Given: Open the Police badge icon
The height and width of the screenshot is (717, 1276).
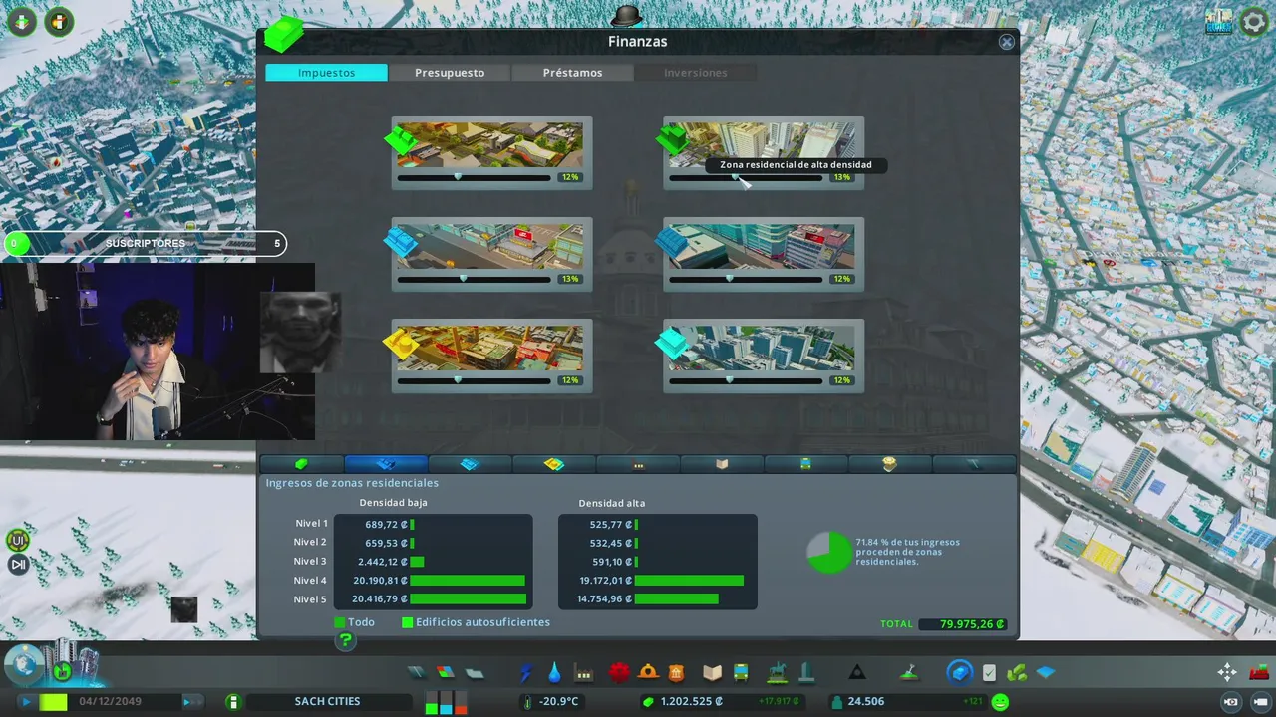Looking at the screenshot, I should click(677, 673).
